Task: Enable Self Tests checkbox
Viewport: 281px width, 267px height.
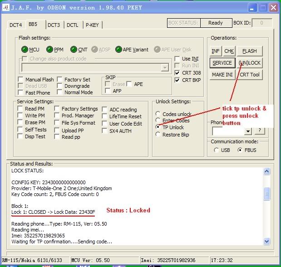Action: 20,129
